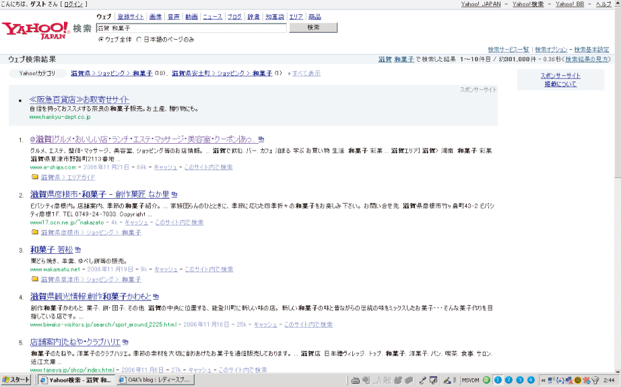This screenshot has width=621, height=387.
Task: Open the Windows スタート menu
Action: pos(16,380)
